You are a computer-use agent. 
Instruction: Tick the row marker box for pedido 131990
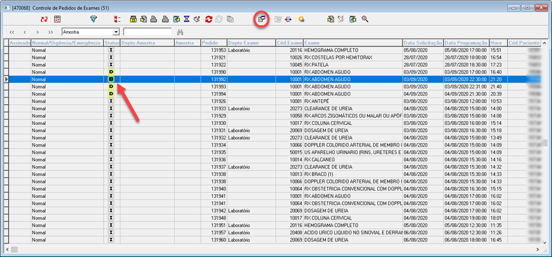coord(6,72)
